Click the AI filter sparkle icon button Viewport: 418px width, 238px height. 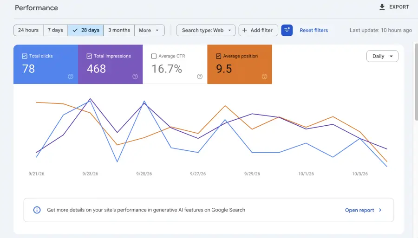287,30
